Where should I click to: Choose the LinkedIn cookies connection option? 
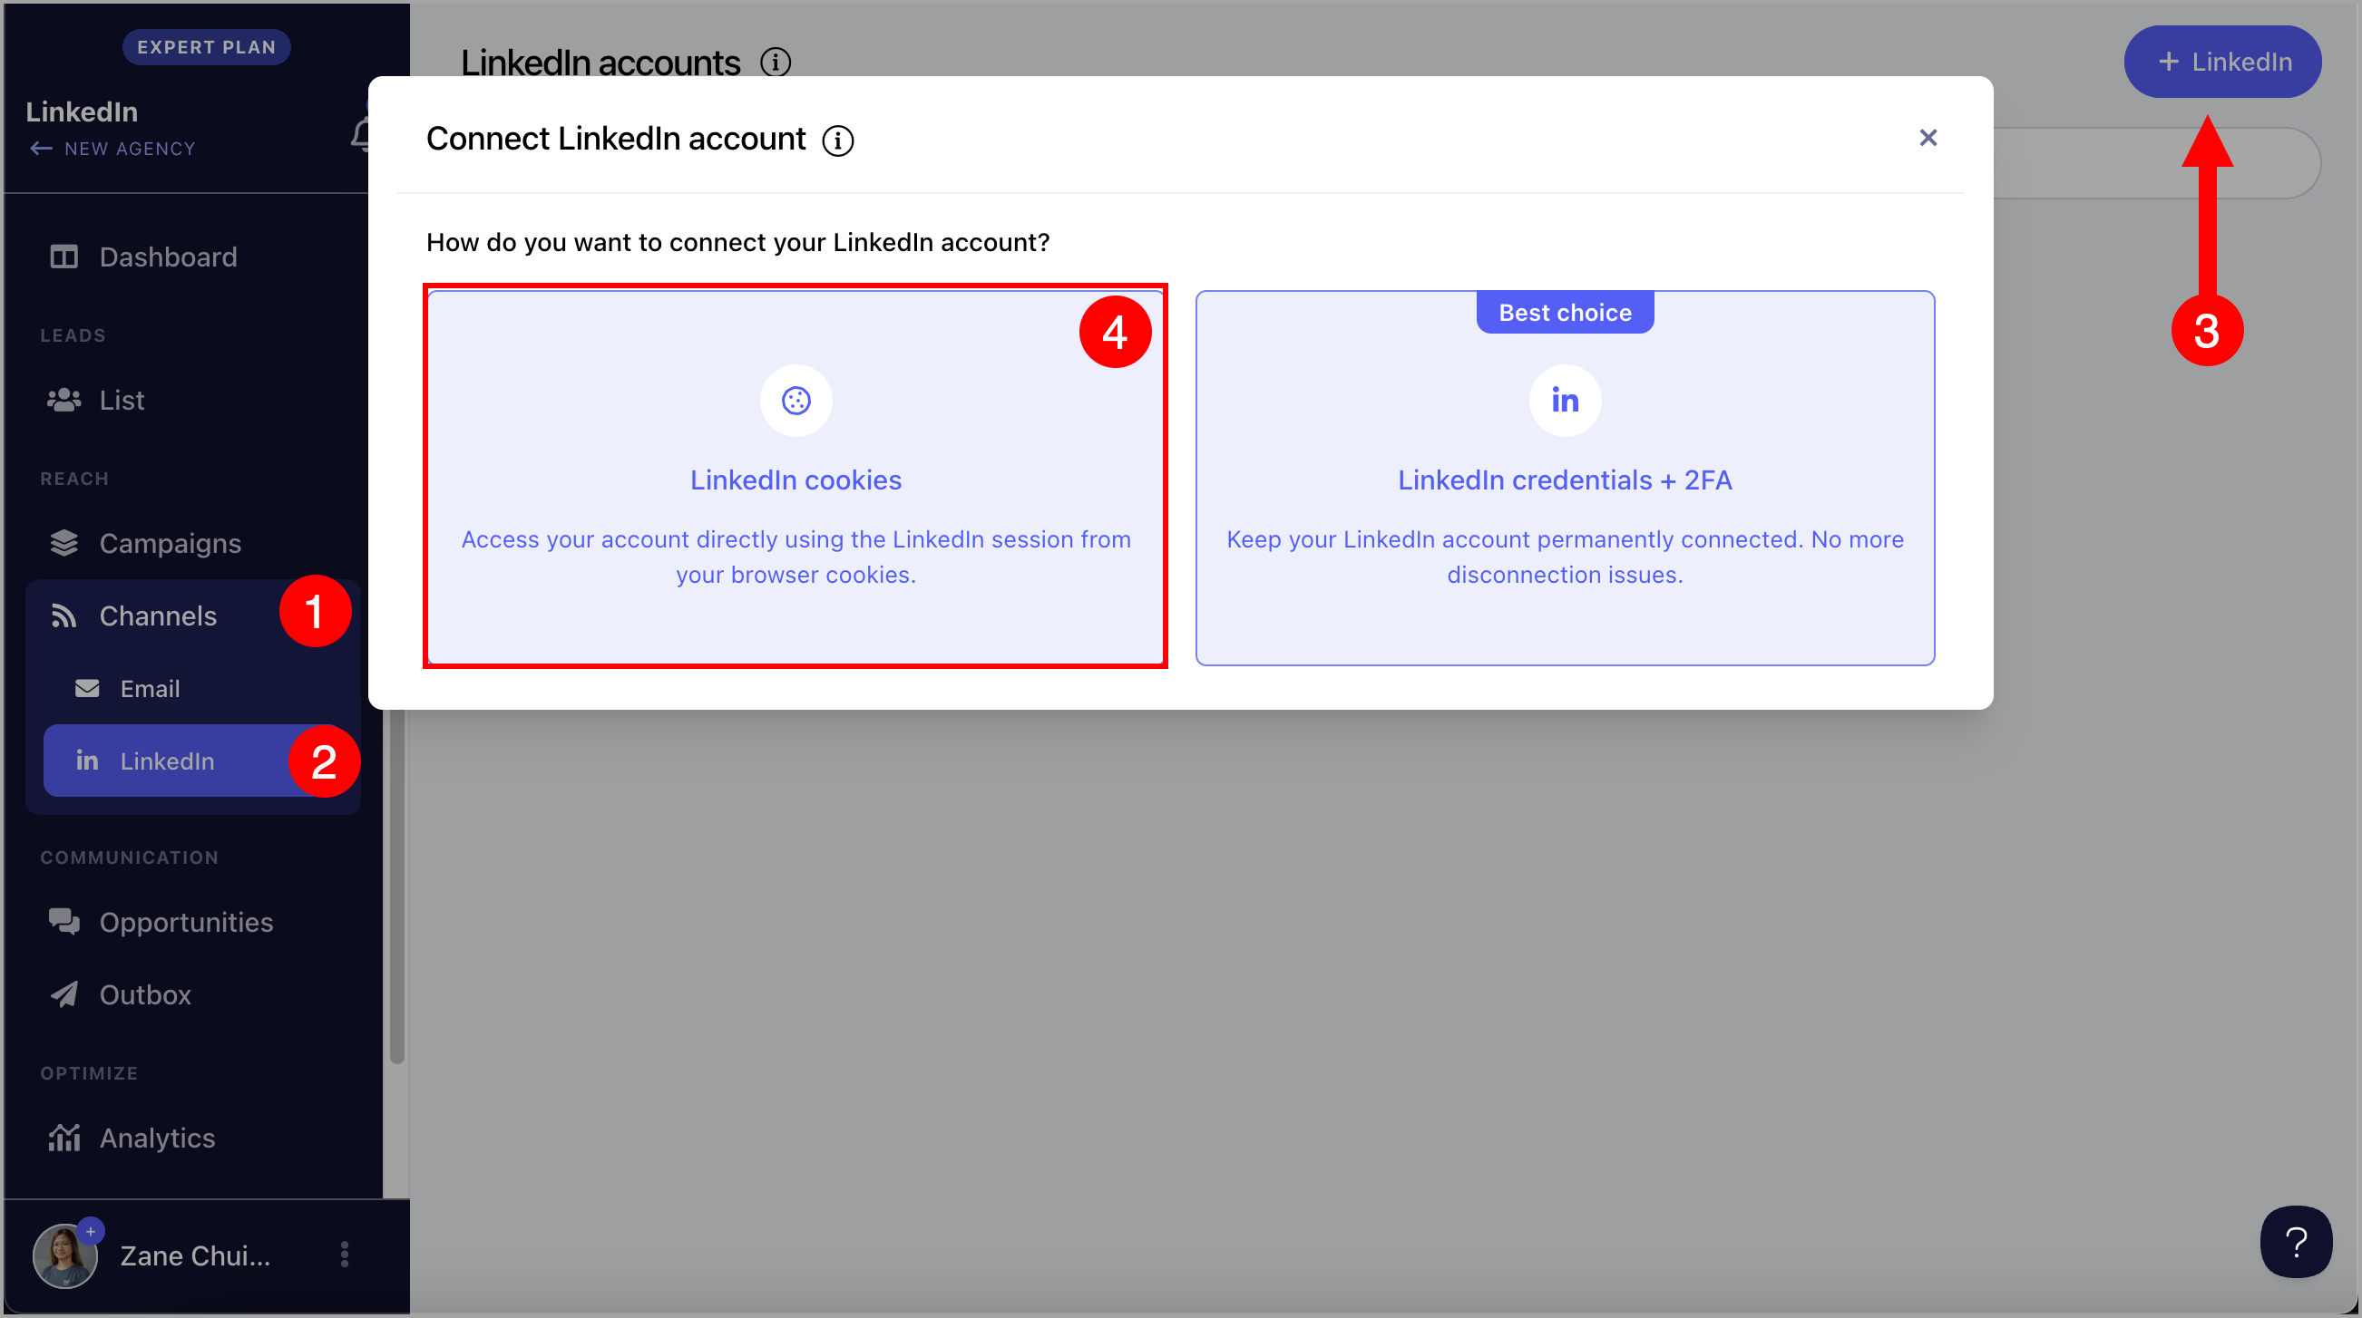795,478
